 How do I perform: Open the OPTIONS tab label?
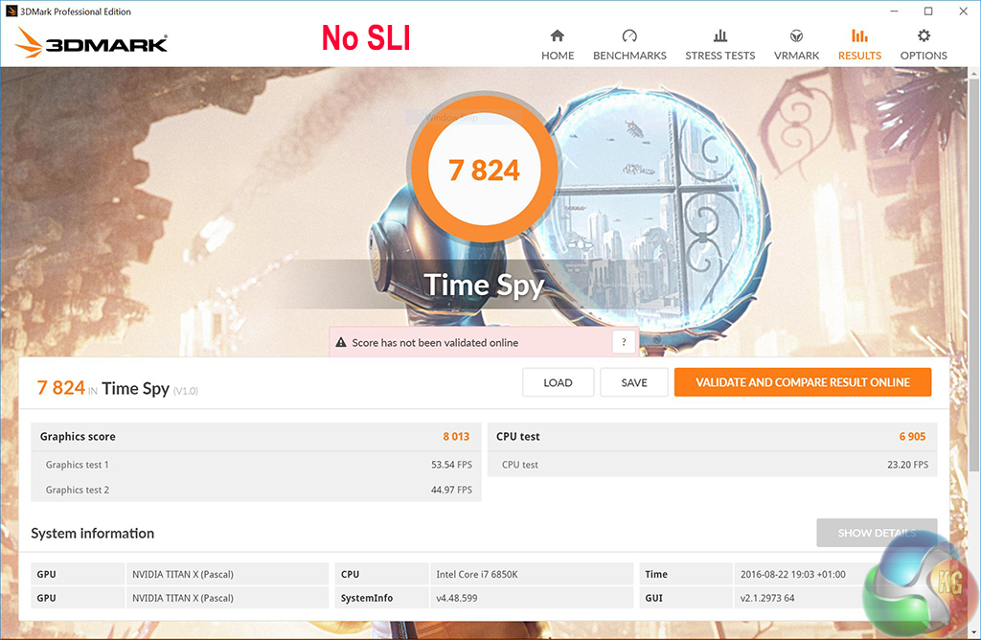(924, 56)
